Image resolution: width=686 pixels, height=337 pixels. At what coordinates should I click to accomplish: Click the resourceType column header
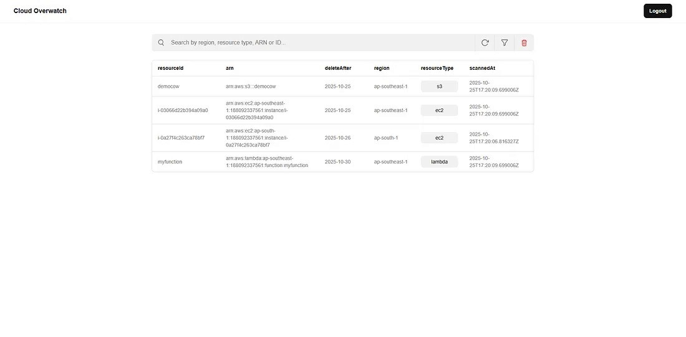tap(437, 68)
